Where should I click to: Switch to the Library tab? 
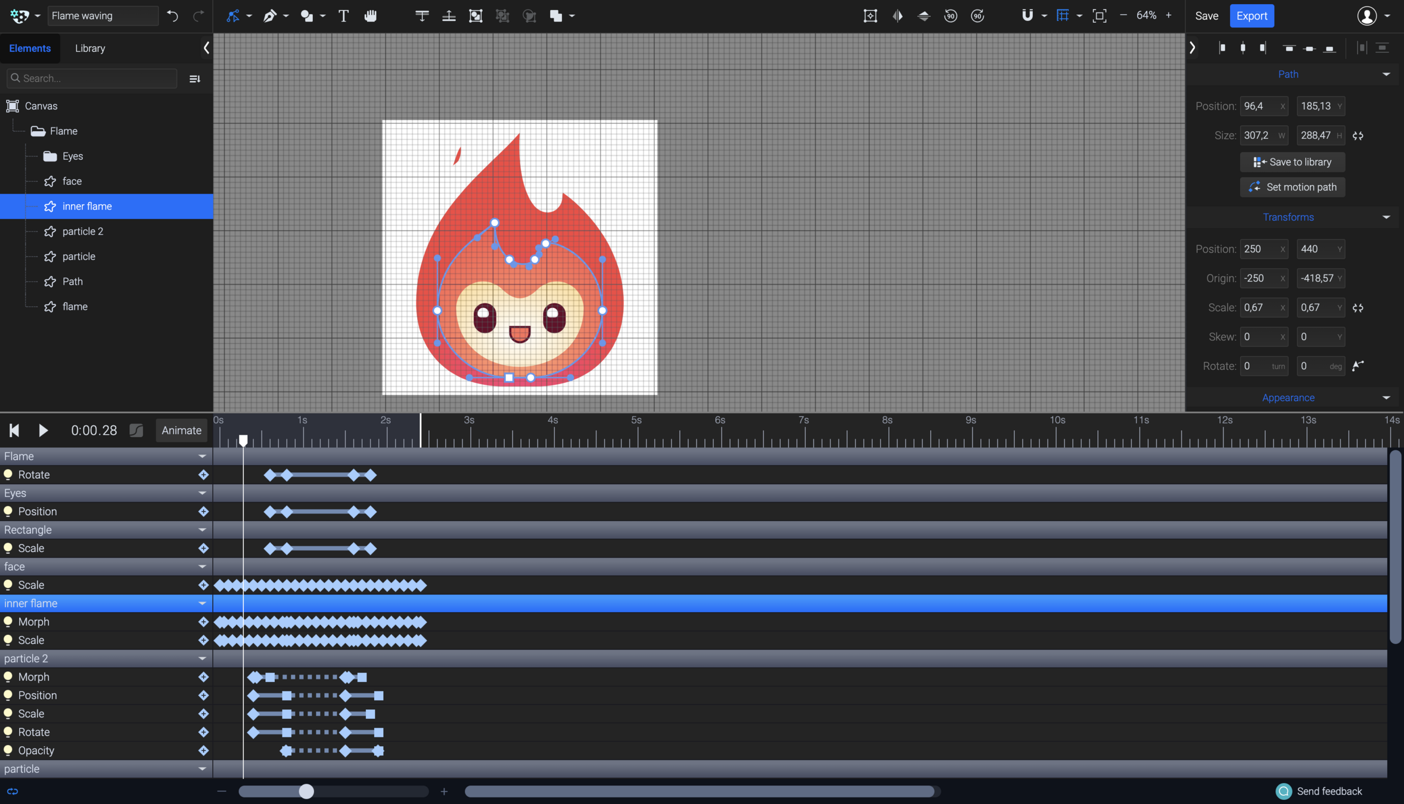tap(90, 48)
